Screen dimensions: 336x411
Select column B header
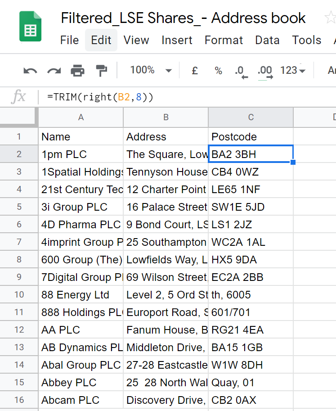[166, 117]
